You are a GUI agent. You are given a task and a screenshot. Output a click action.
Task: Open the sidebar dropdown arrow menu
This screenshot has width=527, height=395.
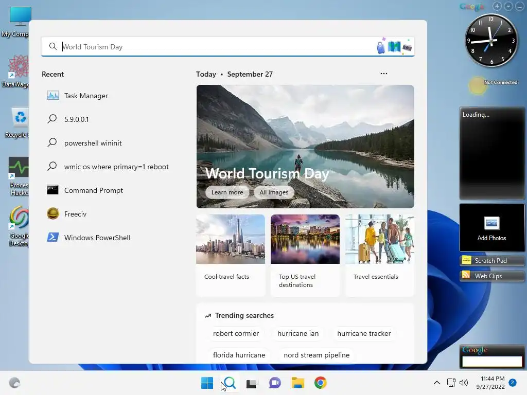(508, 6)
